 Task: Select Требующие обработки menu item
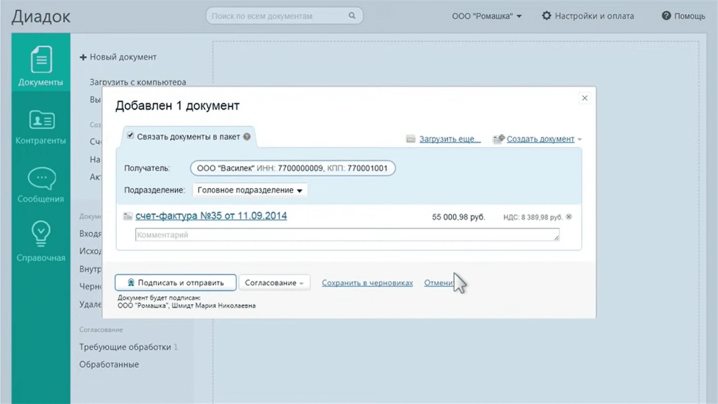125,347
